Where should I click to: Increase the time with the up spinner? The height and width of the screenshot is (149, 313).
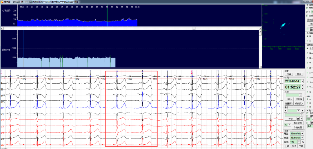(x=303, y=86)
